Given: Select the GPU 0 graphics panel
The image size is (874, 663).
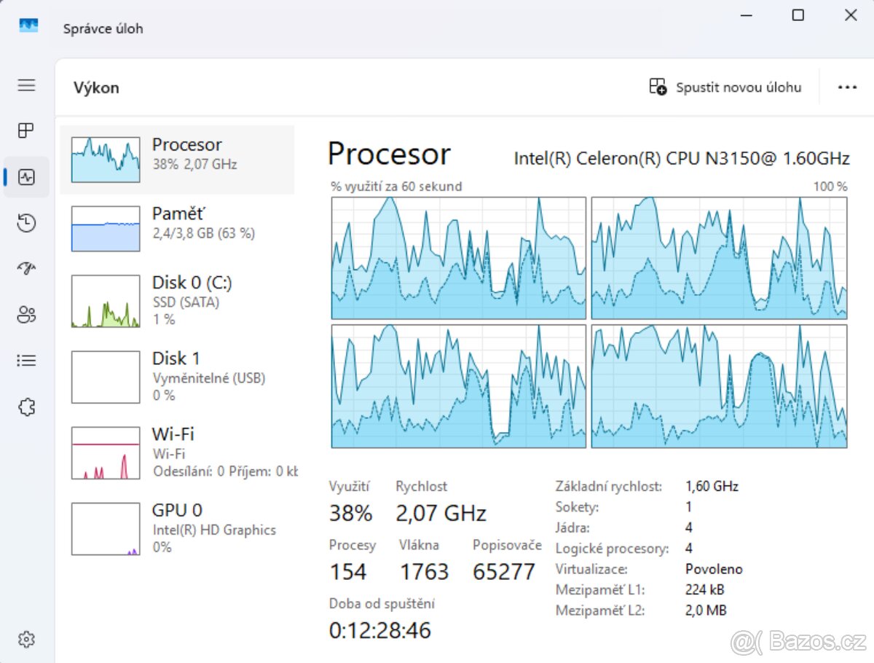Looking at the screenshot, I should pyautogui.click(x=178, y=527).
